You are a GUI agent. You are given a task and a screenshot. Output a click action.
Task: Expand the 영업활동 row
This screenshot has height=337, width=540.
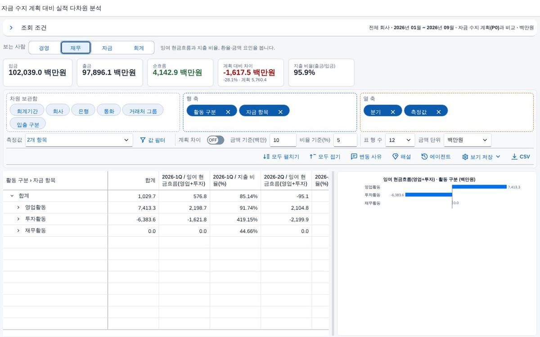tap(18, 208)
